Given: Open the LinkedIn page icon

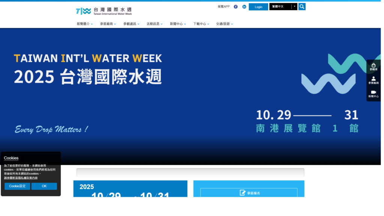Looking at the screenshot, I should [x=244, y=7].
